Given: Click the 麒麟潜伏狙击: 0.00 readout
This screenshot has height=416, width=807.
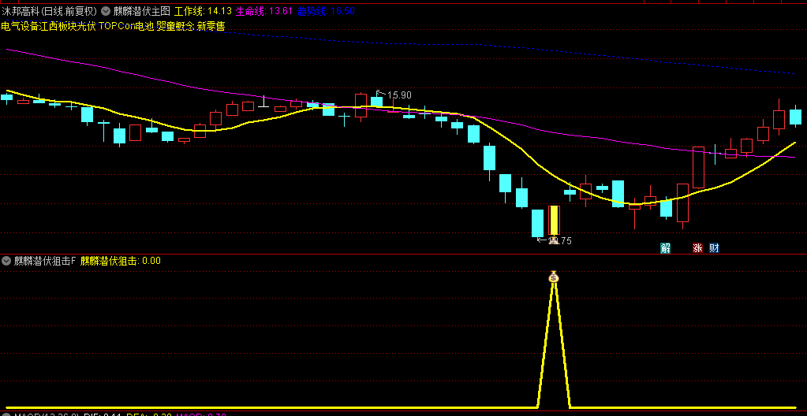Looking at the screenshot, I should pos(121,261).
